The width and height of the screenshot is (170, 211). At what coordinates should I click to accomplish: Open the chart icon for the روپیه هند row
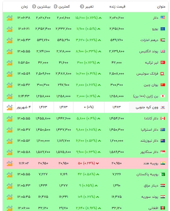pyautogui.click(x=9, y=163)
